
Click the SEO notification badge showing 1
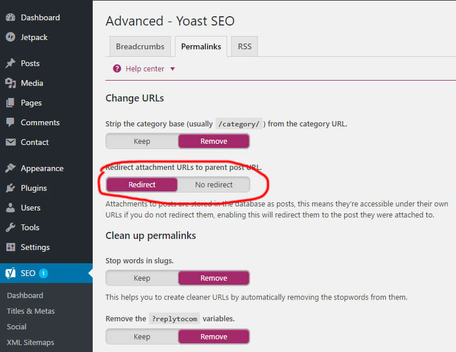pyautogui.click(x=43, y=273)
